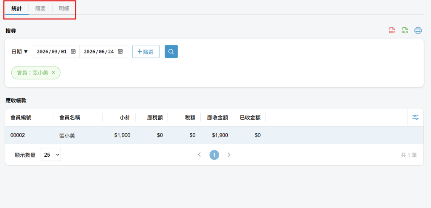Open column settings for the 應收帳款 table

(x=415, y=117)
